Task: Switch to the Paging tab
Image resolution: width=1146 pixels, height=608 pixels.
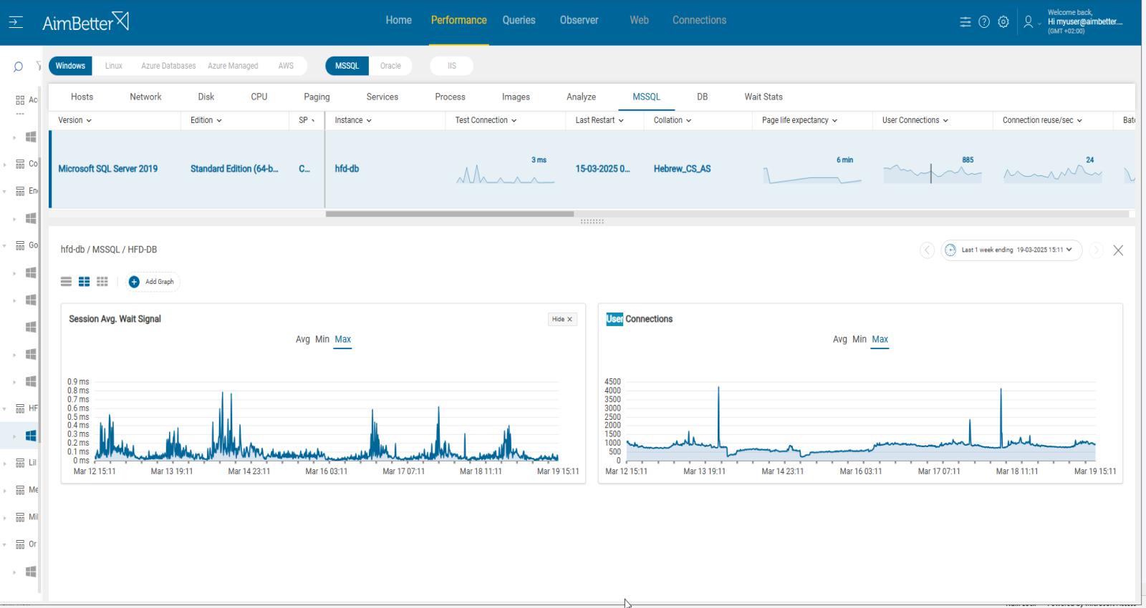Action: pyautogui.click(x=317, y=97)
